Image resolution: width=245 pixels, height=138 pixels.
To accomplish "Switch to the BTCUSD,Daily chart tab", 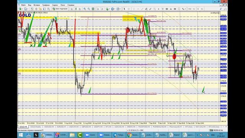I will pos(214,127).
